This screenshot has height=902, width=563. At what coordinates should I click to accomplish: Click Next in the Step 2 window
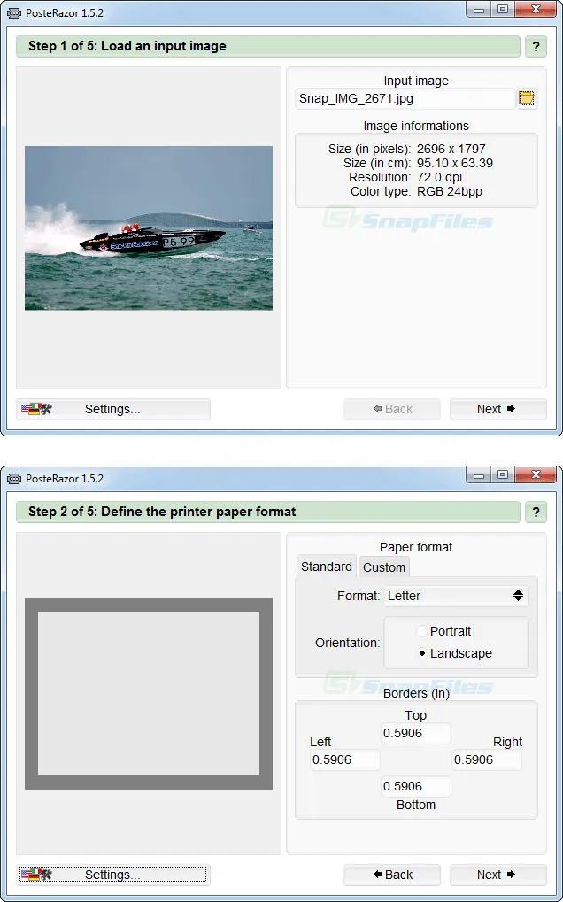(x=498, y=875)
